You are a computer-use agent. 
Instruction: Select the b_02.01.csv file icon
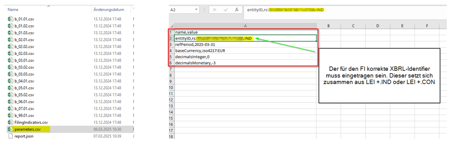point(10,40)
